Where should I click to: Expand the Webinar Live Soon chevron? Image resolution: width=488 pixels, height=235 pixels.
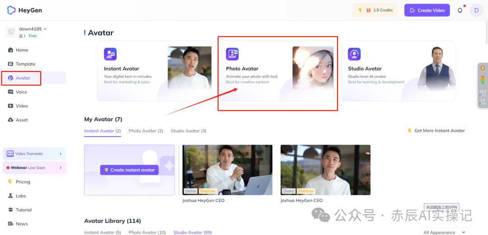pyautogui.click(x=61, y=168)
